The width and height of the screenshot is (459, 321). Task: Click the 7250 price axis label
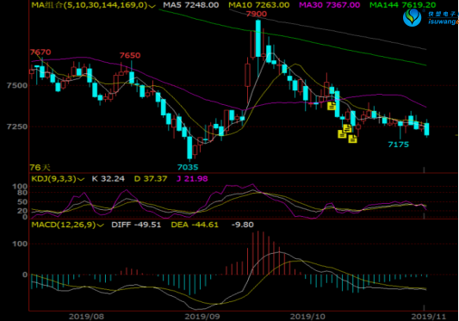[x=17, y=127]
